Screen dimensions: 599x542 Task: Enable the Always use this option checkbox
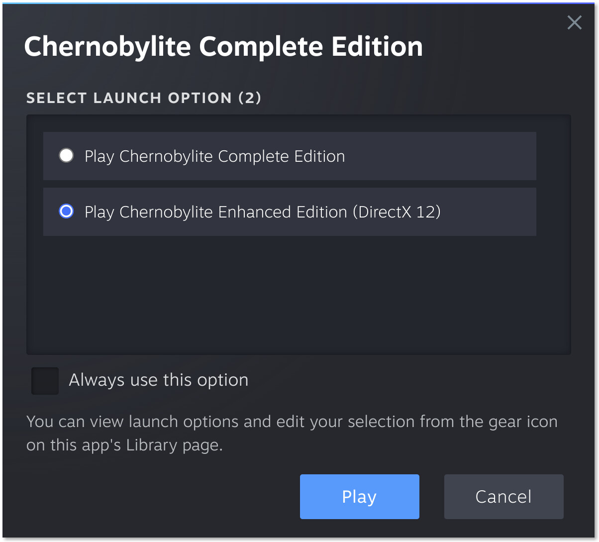coord(45,381)
